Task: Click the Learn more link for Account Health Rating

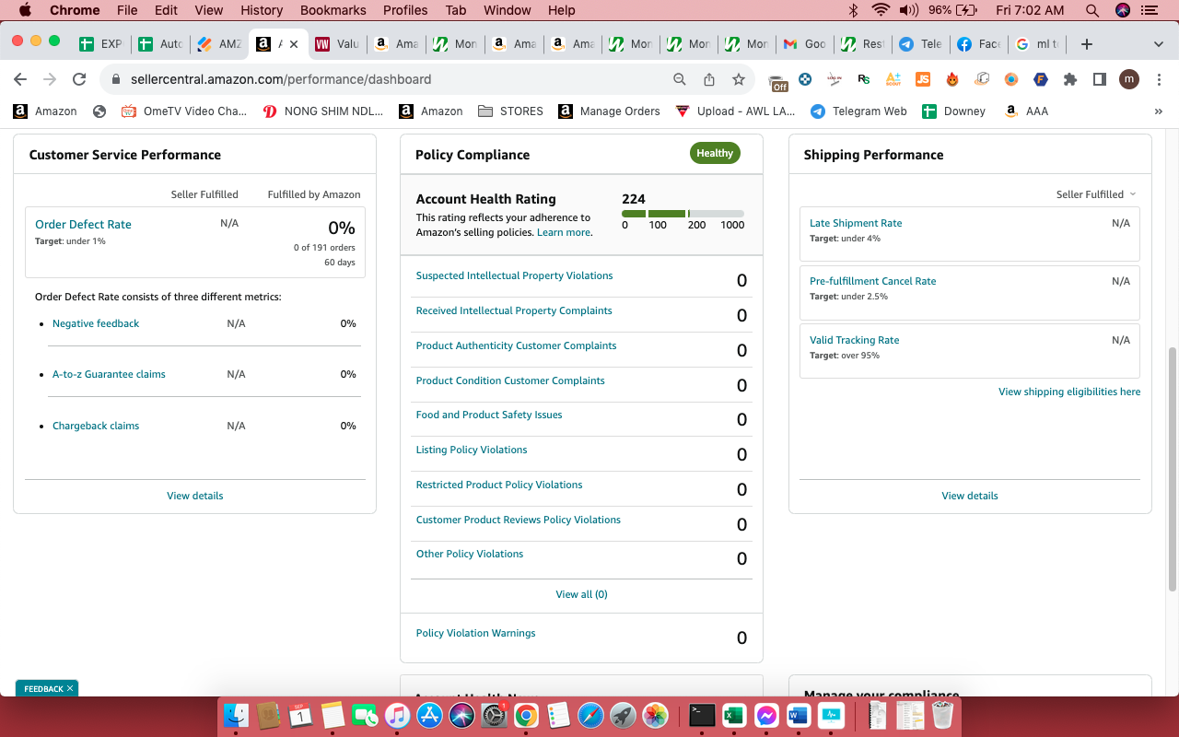Action: [x=563, y=233]
